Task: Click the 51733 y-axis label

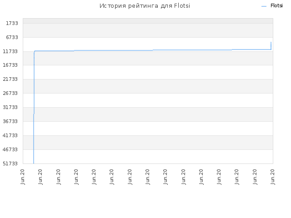Action: (10, 163)
